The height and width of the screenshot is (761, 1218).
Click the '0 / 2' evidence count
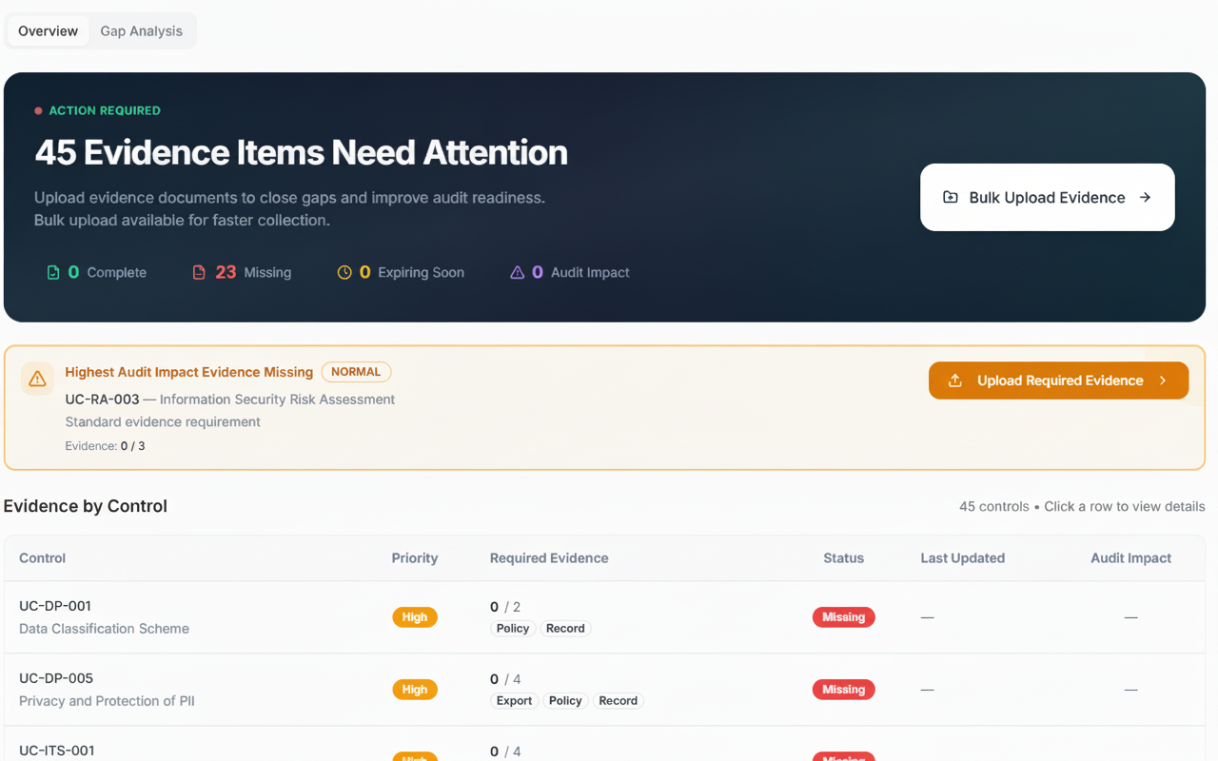(x=505, y=607)
